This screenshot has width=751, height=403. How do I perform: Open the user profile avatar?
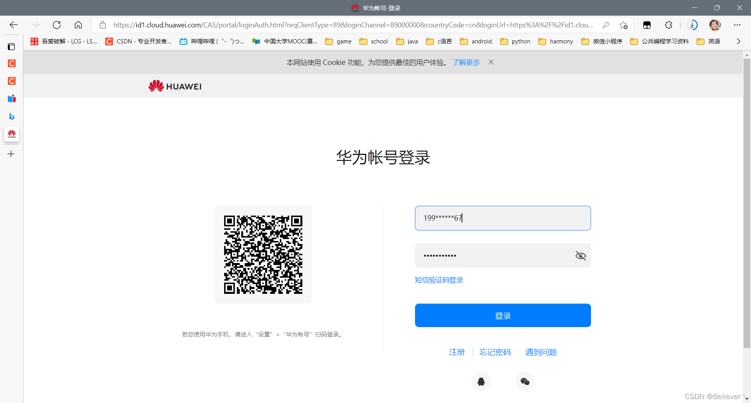coord(715,25)
